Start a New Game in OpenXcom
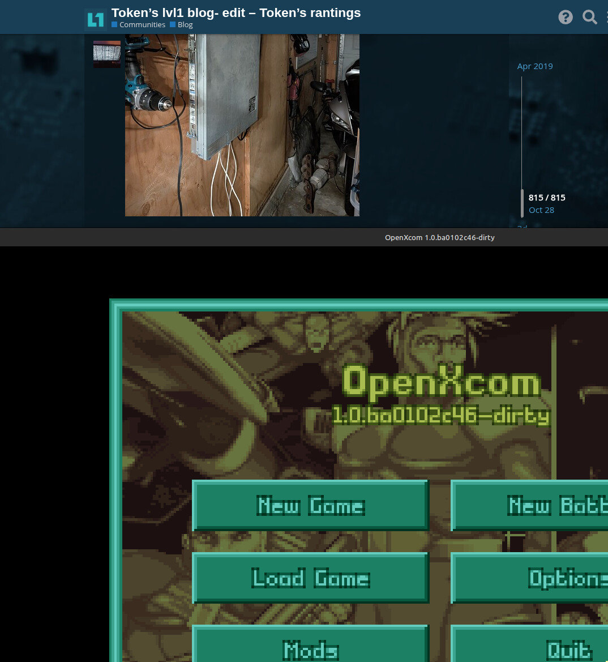This screenshot has width=608, height=662. click(310, 505)
